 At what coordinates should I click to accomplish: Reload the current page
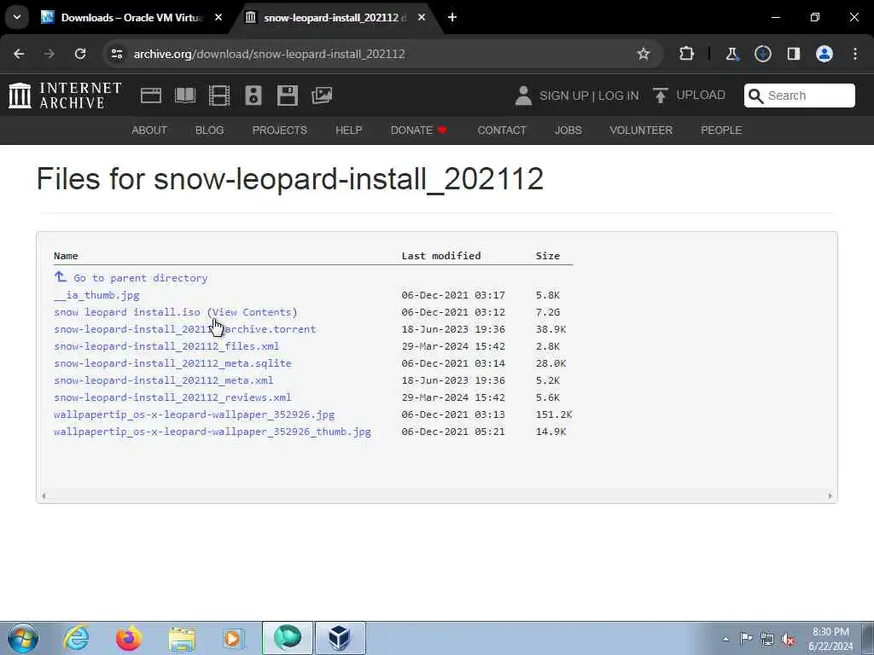click(x=80, y=54)
